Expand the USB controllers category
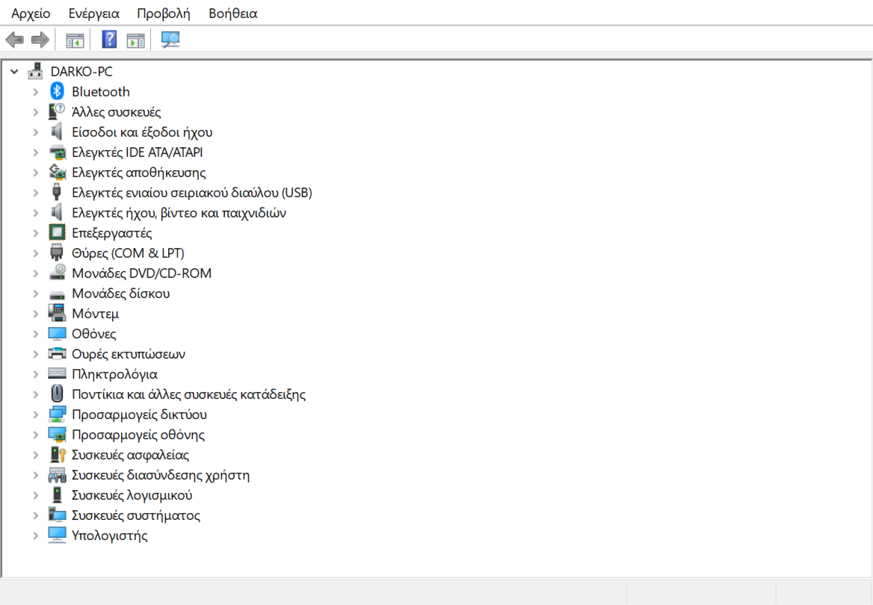Image resolution: width=873 pixels, height=605 pixels. (x=36, y=193)
